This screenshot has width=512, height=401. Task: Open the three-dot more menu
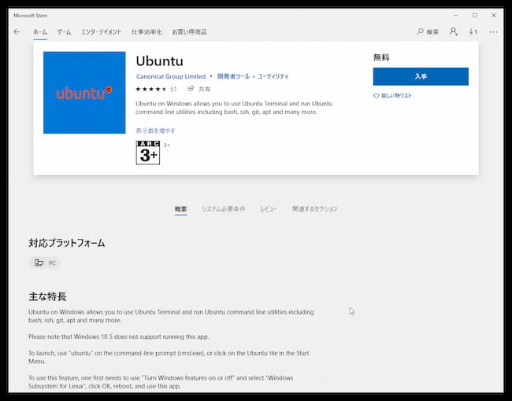(x=493, y=32)
